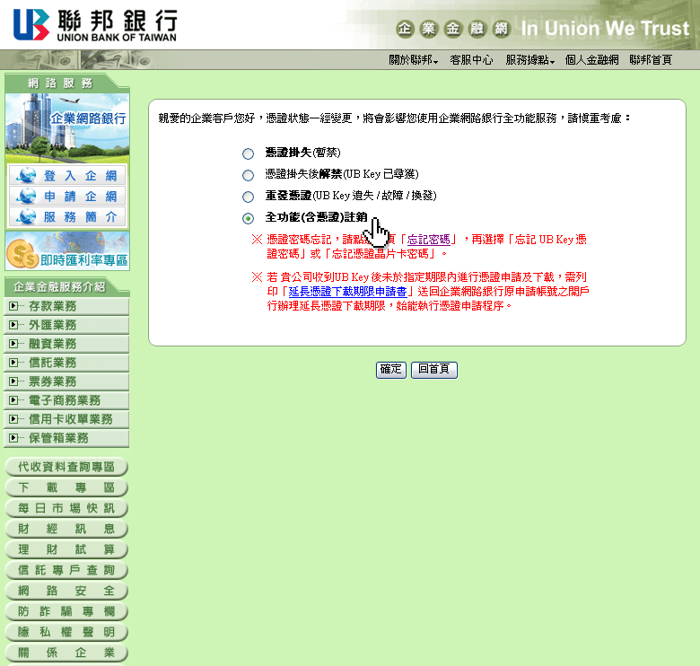Open the 財經訊息 sidebar button

click(x=66, y=529)
